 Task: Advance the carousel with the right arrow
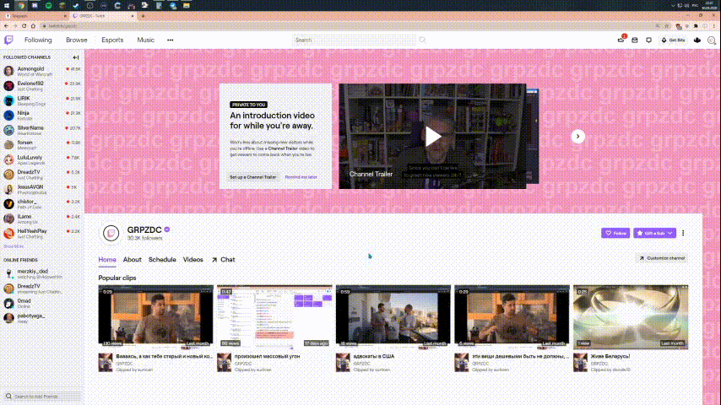(577, 136)
